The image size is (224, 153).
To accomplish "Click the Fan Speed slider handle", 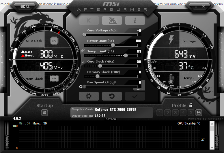I will (x=84, y=86).
